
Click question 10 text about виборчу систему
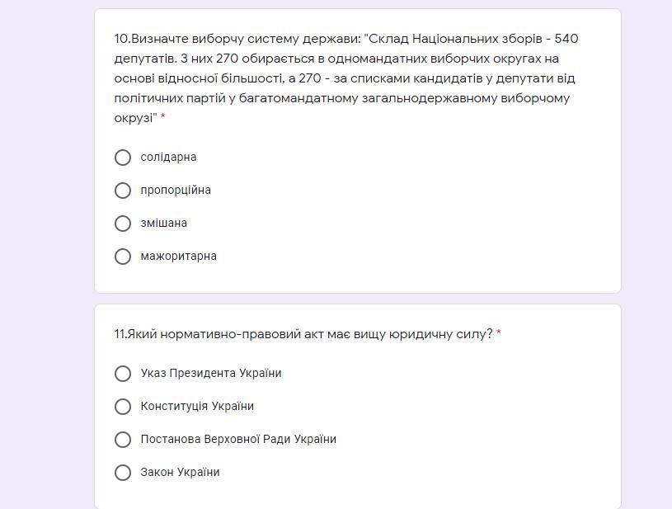pos(346,78)
